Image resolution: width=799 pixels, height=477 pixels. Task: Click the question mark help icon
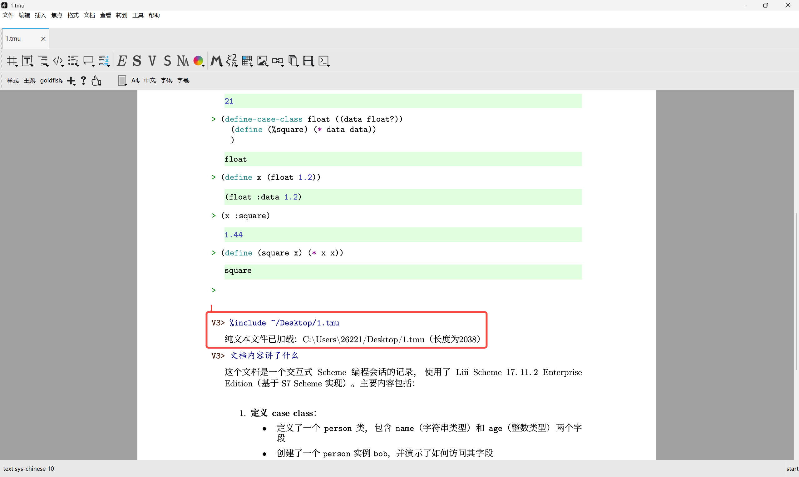(84, 80)
